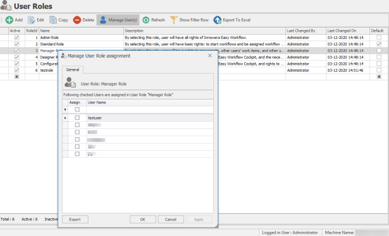The height and width of the screenshot is (236, 389).
Task: Check the Assign filter row checkbox
Action: tap(77, 109)
